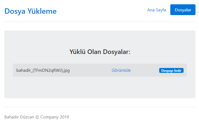Click the .jpg extension of the file name

(x=66, y=70)
